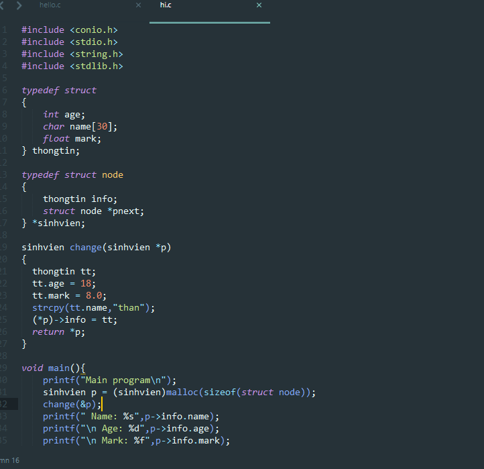Click the next tab arrow
The image size is (484, 469).
(x=19, y=5)
